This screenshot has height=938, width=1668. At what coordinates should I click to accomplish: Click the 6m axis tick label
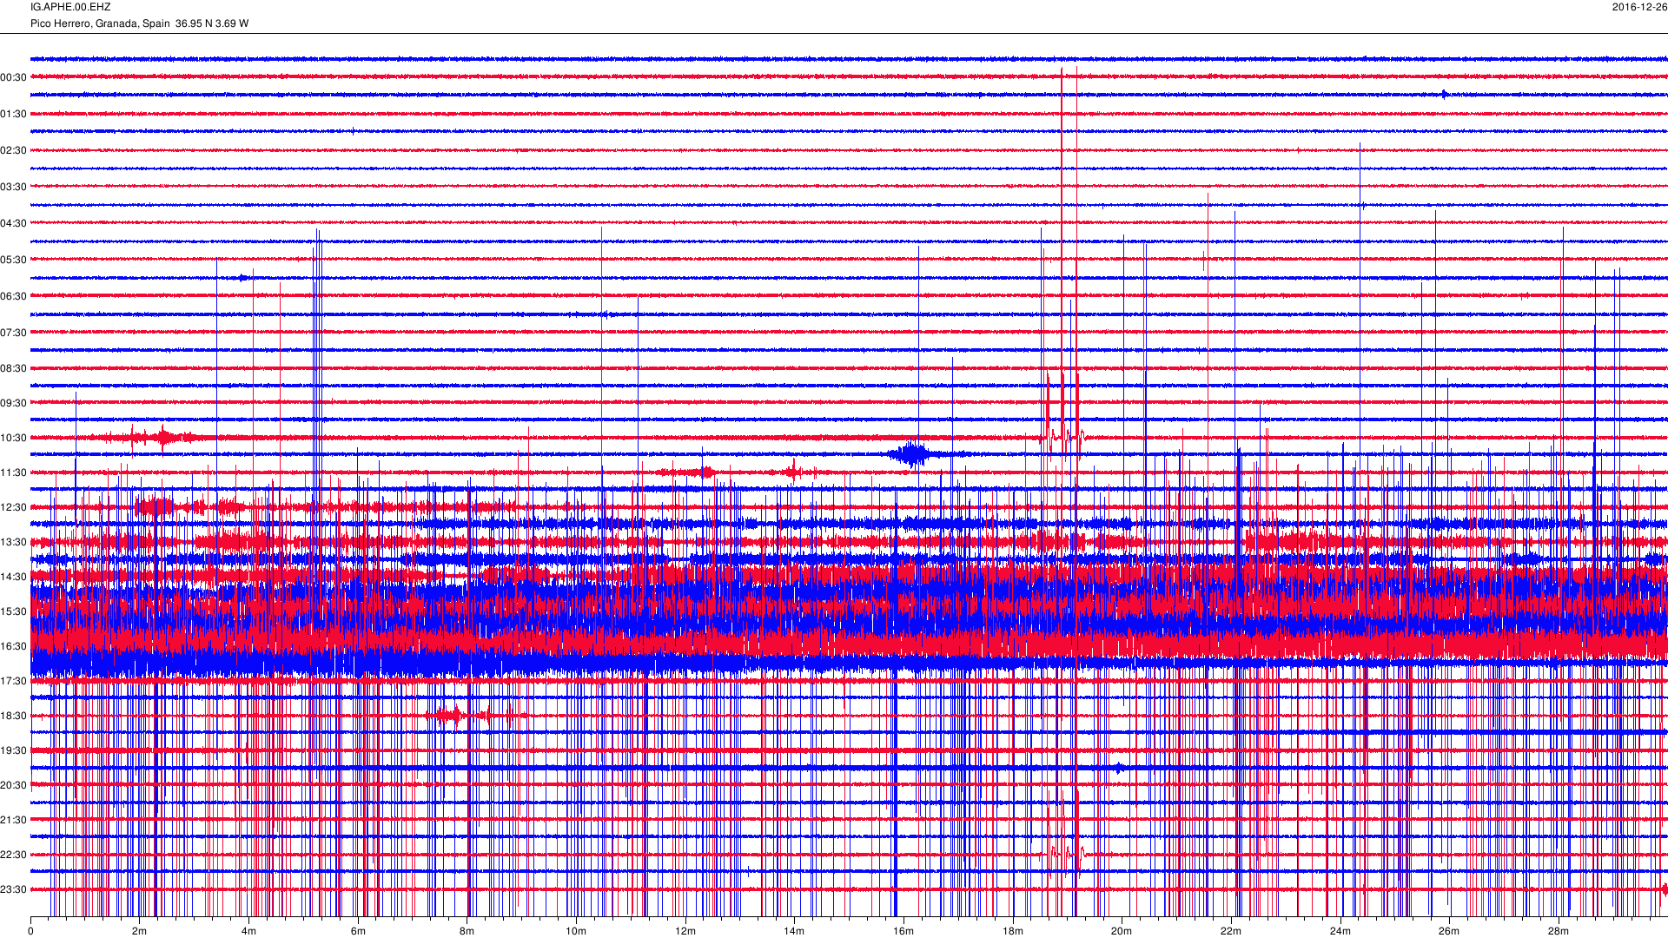point(358,931)
